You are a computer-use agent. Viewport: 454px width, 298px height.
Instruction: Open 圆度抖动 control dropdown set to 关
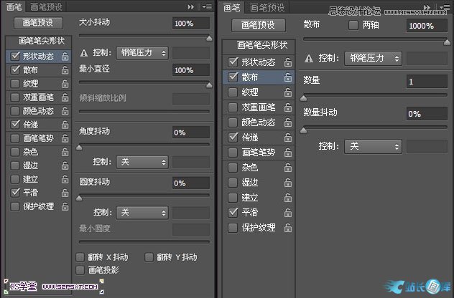(142, 213)
